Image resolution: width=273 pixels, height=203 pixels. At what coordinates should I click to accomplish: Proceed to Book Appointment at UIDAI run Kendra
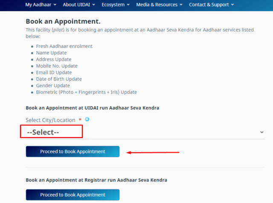pos(73,151)
